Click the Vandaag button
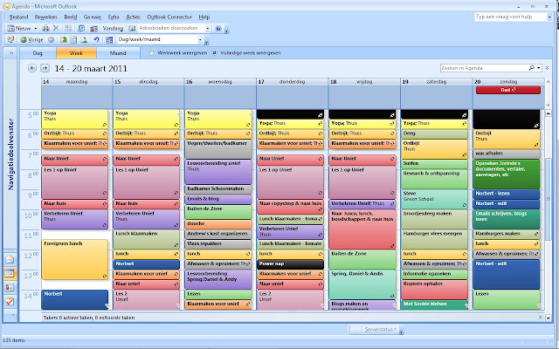 (113, 28)
